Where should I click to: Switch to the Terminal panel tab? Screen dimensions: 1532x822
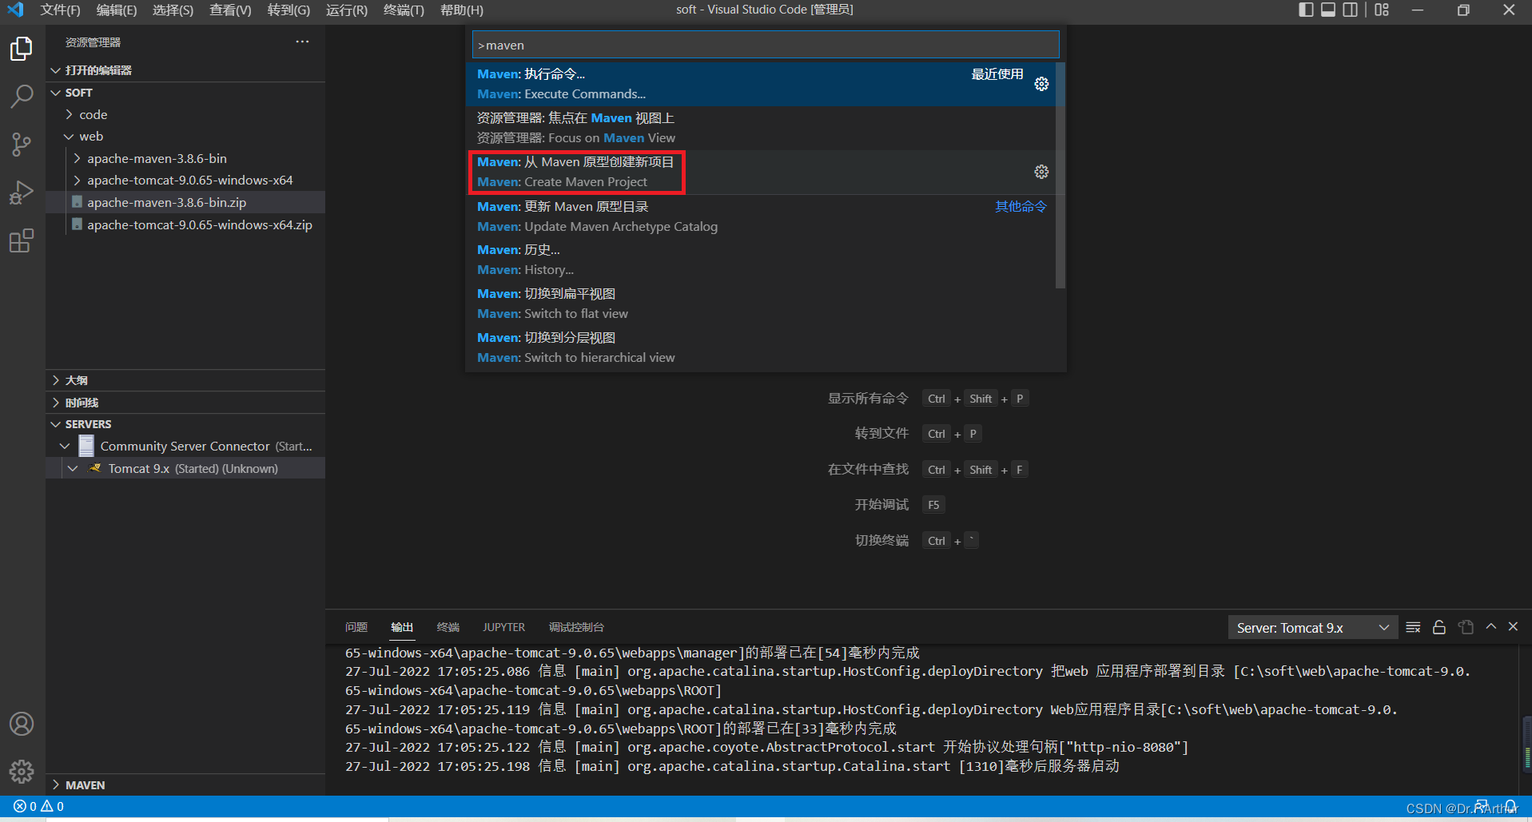pos(448,627)
